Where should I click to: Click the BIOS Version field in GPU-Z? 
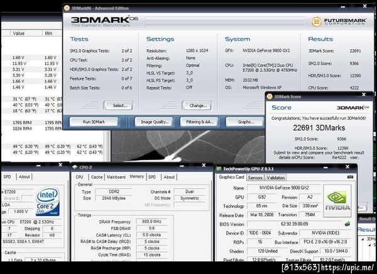(x=294, y=224)
